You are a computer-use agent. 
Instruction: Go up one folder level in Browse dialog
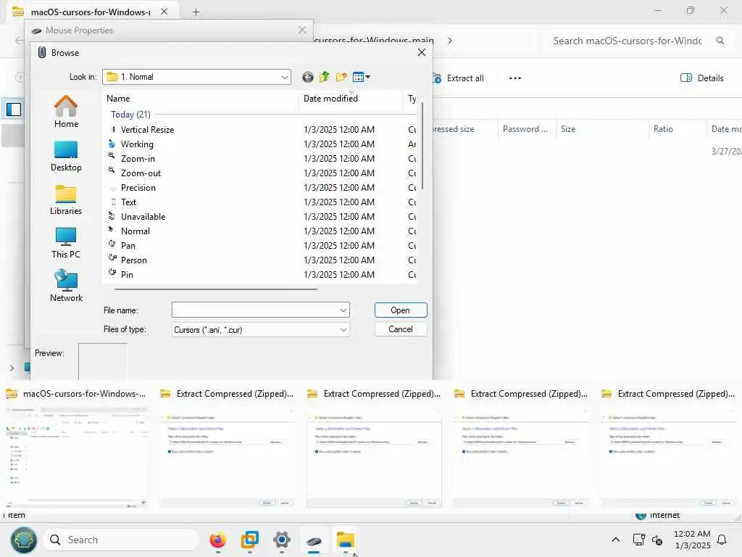tap(324, 77)
